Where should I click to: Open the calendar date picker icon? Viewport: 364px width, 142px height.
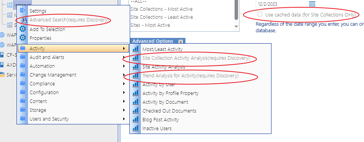tap(312, 4)
